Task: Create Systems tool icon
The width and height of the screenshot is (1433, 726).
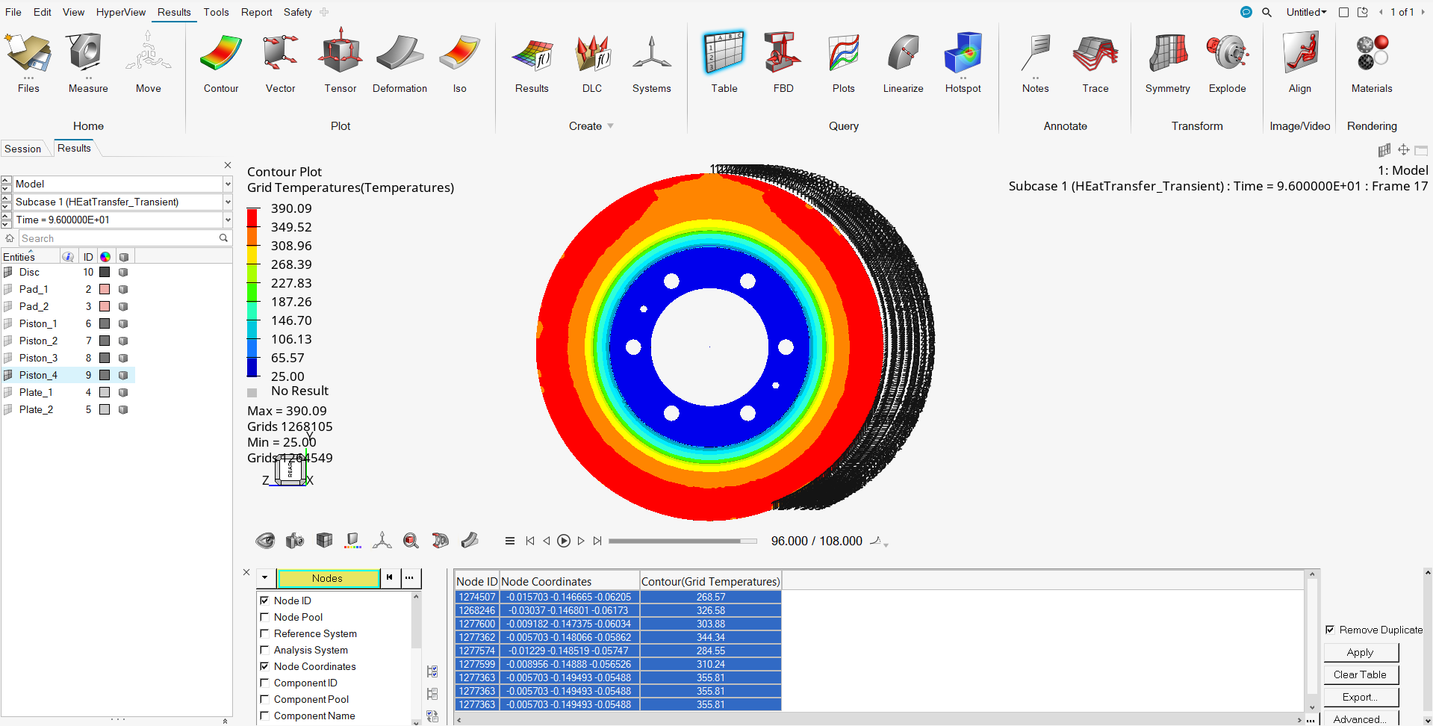Action: 652,63
